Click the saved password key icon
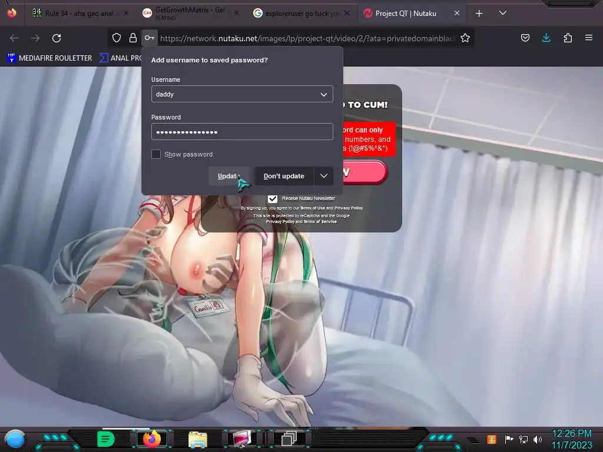 point(149,38)
